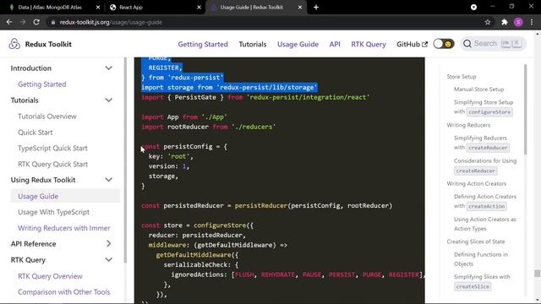
Task: Click the site lock icon in the address bar
Action: coord(52,22)
